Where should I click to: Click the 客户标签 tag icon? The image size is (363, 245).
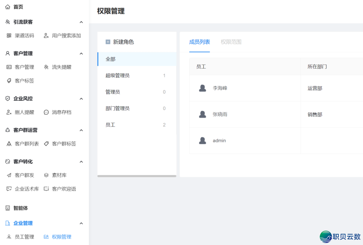coord(9,81)
